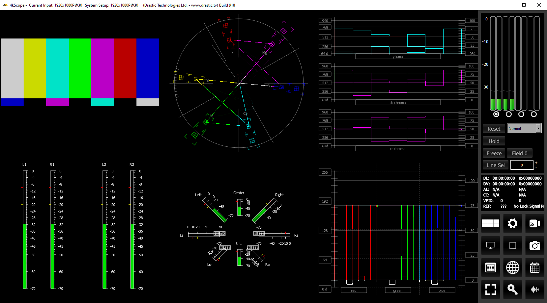
Task: Select the fourth audio channel pair radio button
Action: (x=534, y=114)
